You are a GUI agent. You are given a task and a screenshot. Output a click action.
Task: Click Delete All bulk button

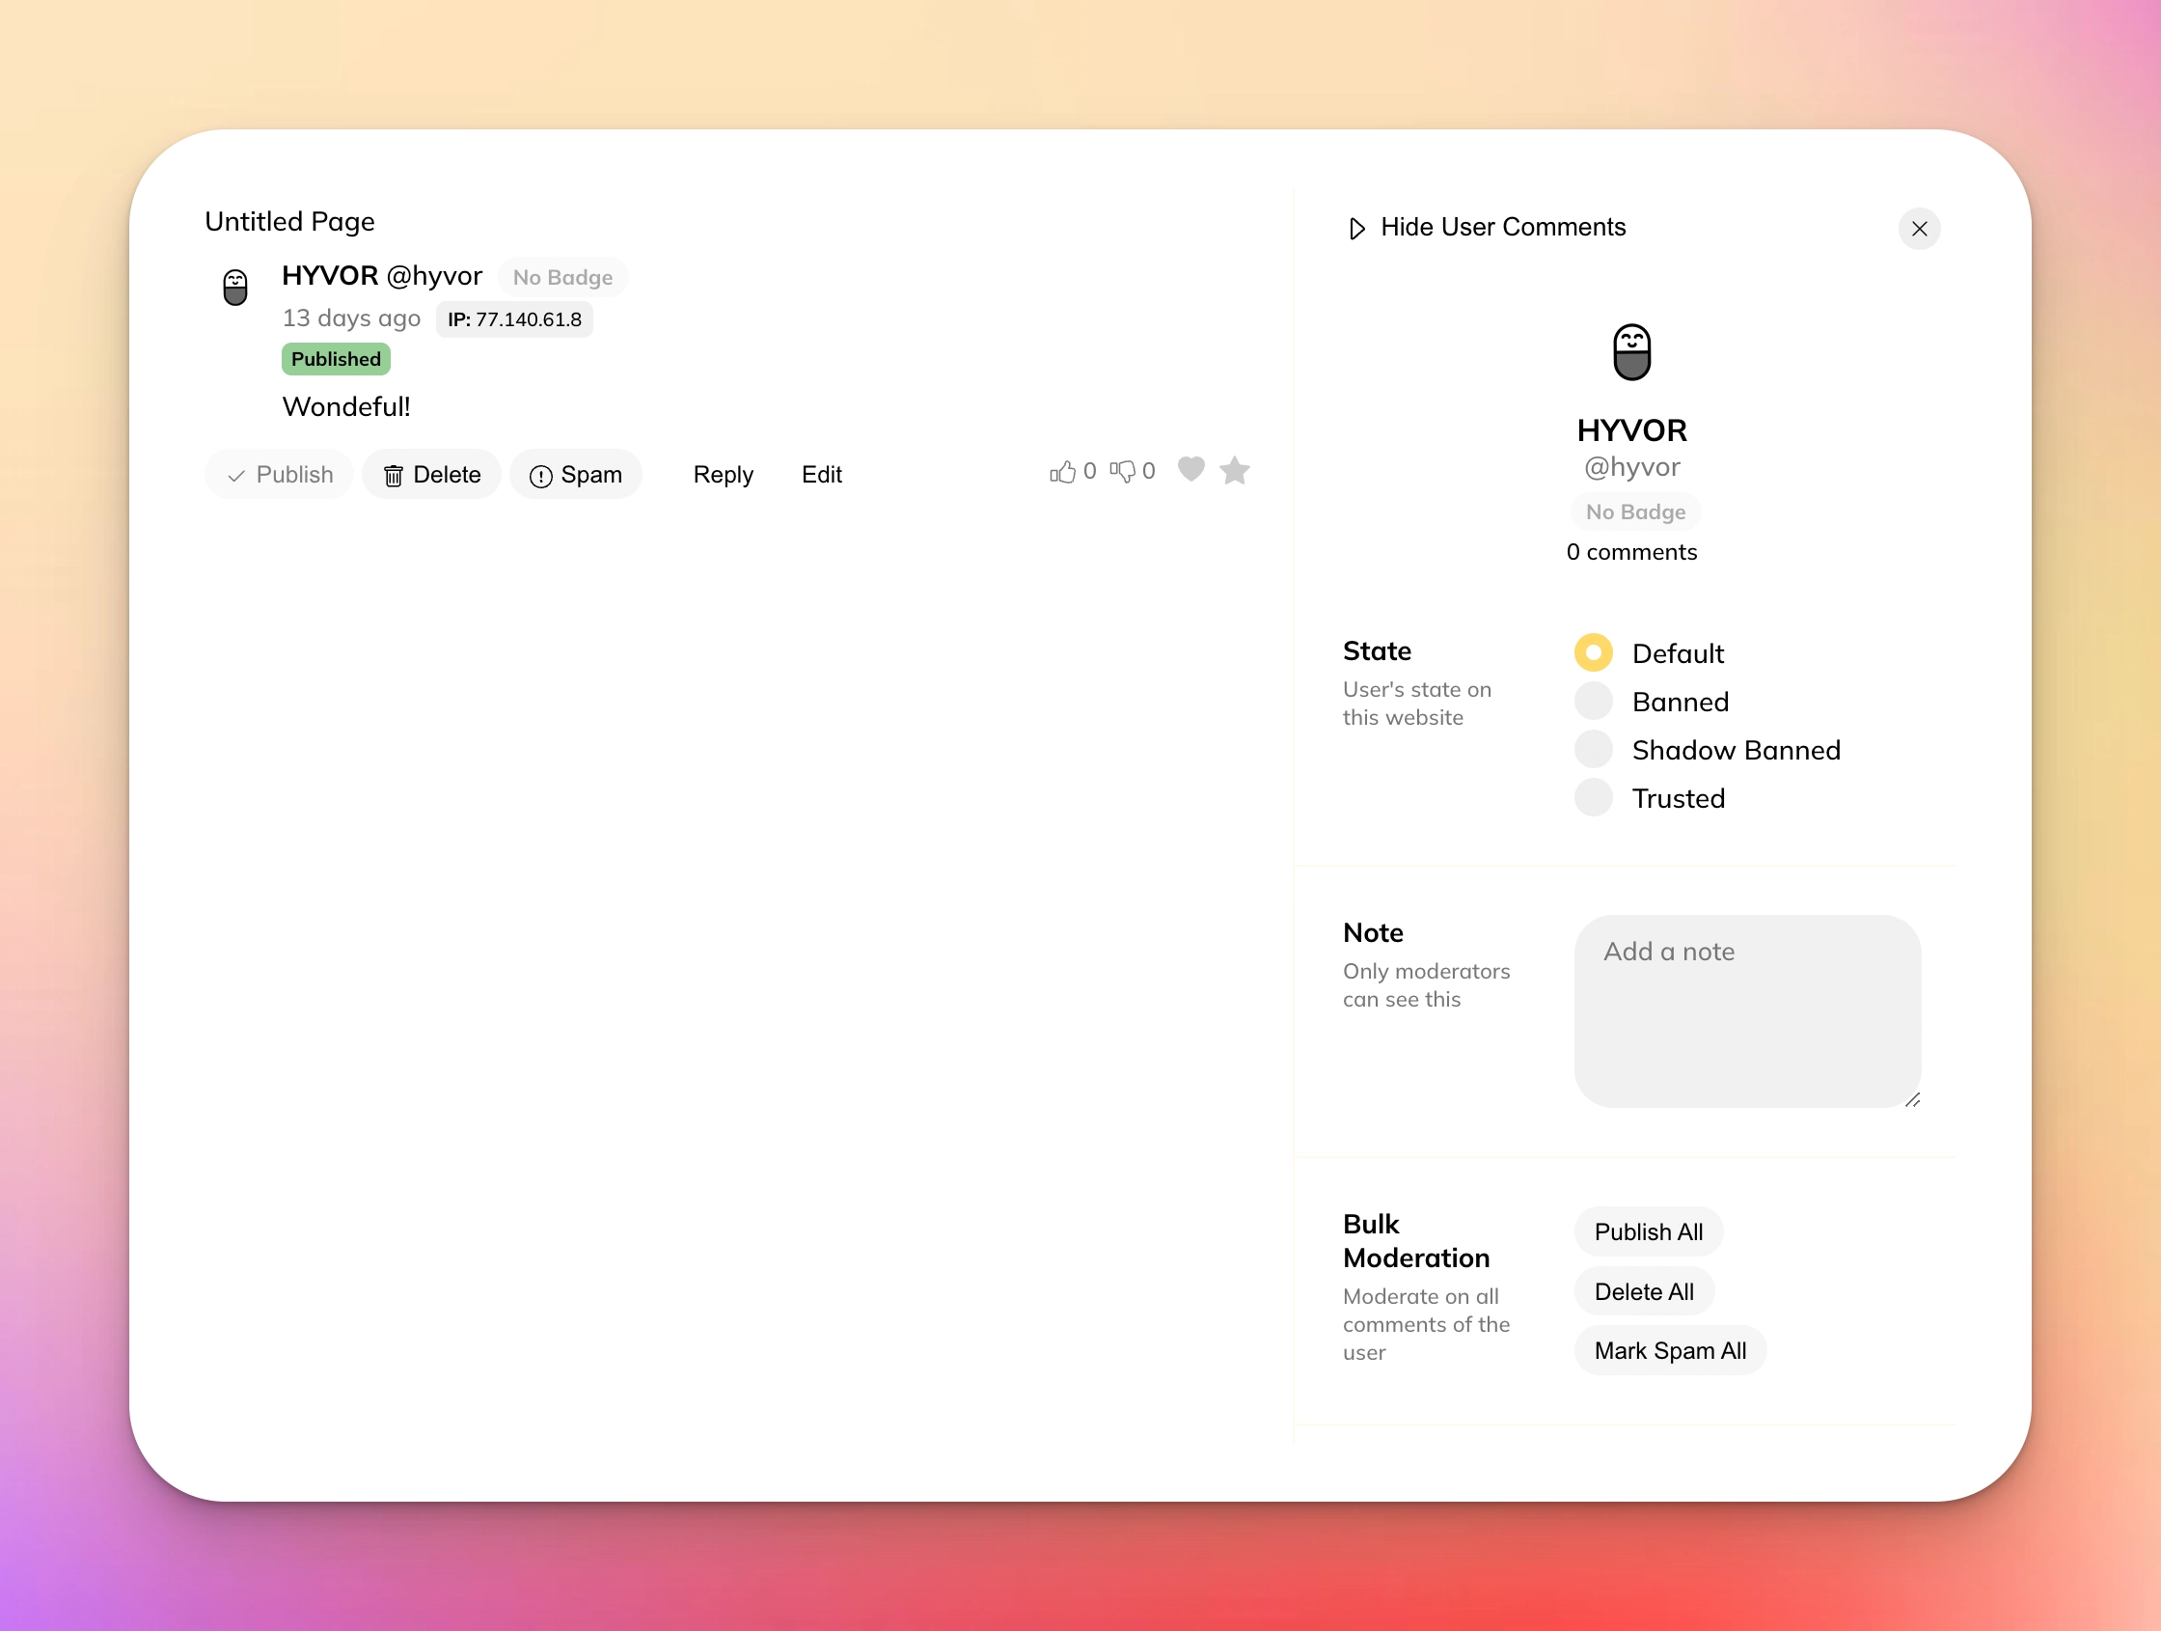pyautogui.click(x=1644, y=1292)
